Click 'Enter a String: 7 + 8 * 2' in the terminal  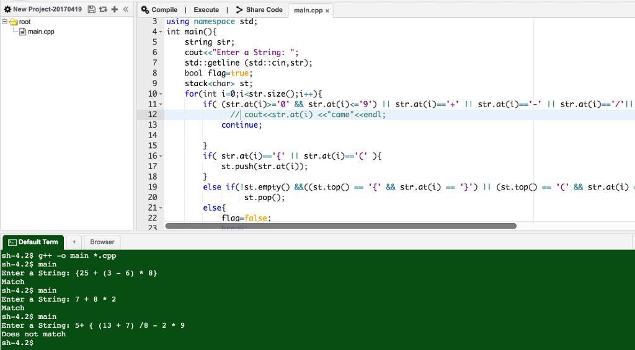59,299
